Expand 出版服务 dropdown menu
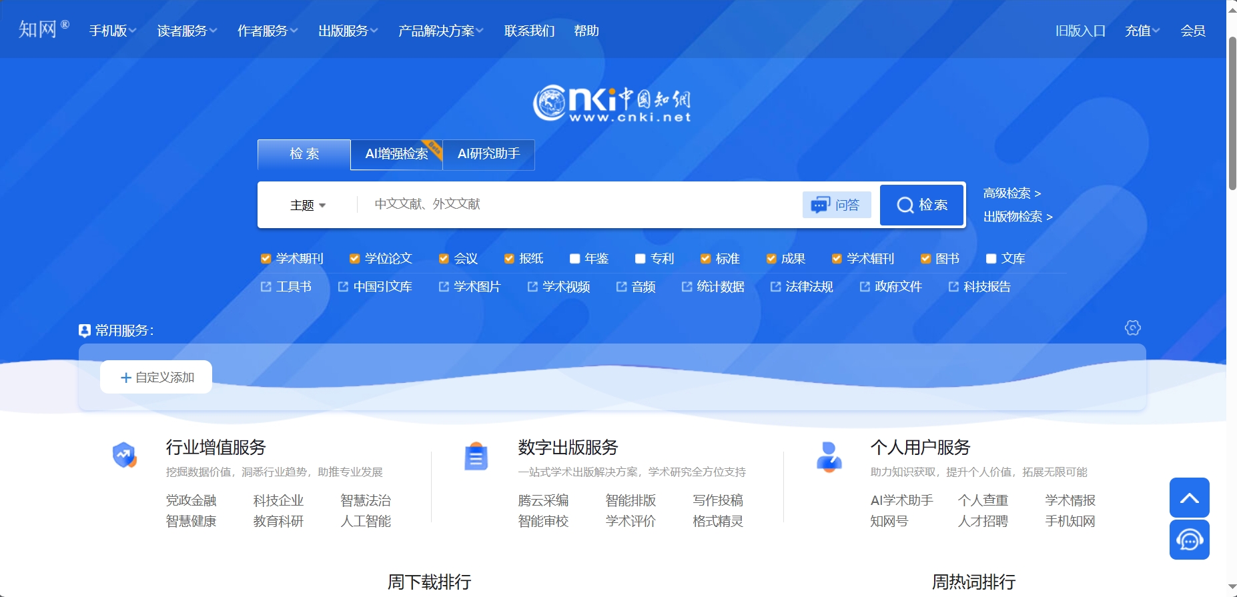1237x597 pixels. (348, 31)
